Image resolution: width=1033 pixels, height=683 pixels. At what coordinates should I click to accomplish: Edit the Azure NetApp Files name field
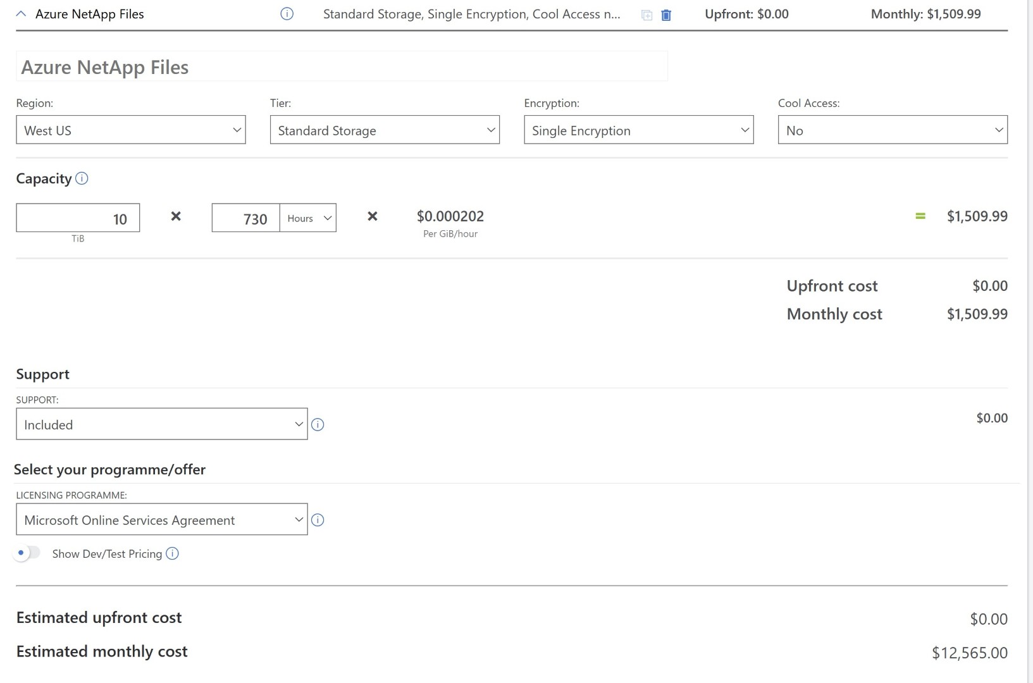coord(342,66)
